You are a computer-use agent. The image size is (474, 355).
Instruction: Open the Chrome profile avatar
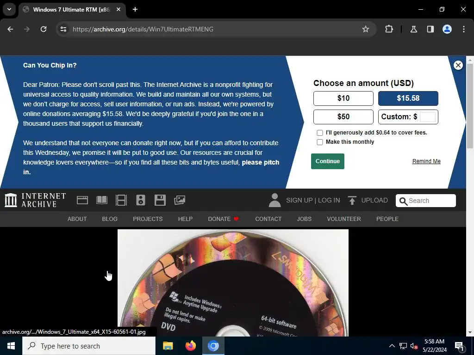(x=447, y=29)
